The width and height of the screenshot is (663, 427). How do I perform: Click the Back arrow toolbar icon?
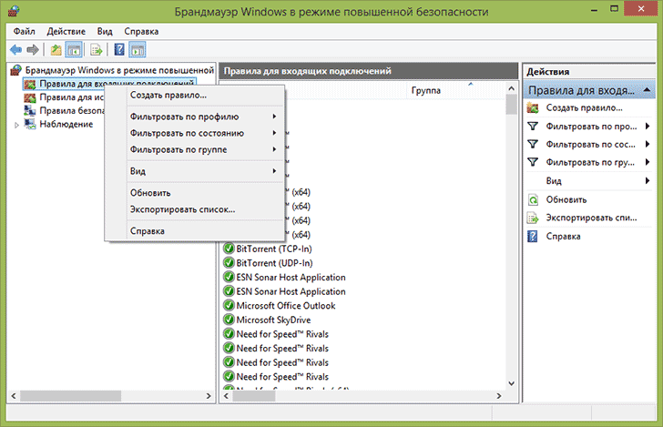coord(15,50)
